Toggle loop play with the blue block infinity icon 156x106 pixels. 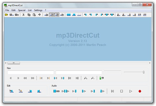point(56,91)
